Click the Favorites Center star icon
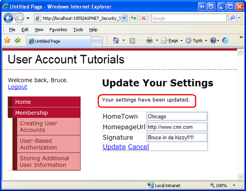The image size is (246, 191). [x=7, y=40]
